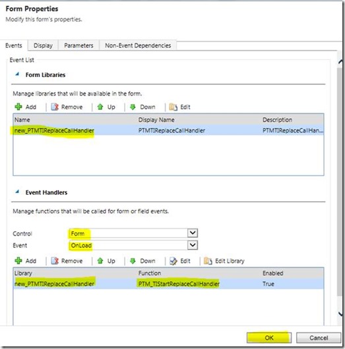Click the Function column header
The height and width of the screenshot is (349, 345).
pos(150,273)
